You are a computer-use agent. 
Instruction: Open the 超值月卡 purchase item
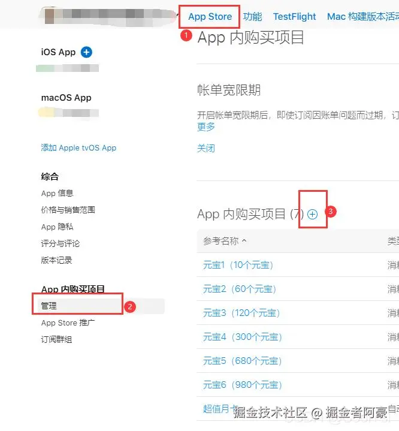tap(219, 409)
